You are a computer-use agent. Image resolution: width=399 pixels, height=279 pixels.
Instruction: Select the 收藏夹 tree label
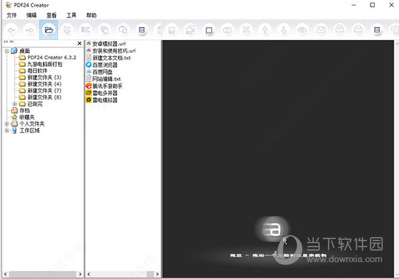point(27,117)
